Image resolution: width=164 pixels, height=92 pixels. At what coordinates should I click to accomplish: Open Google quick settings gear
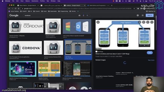(138, 15)
